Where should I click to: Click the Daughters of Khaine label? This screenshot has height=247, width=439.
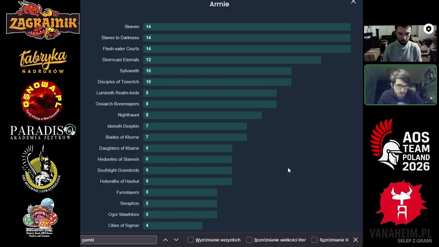[x=119, y=148]
